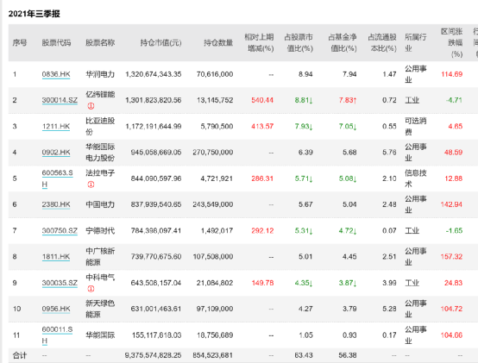Open stock code link 0956.HK

click(x=56, y=309)
